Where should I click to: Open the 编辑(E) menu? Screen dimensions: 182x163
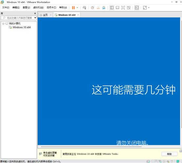coord(16,8)
